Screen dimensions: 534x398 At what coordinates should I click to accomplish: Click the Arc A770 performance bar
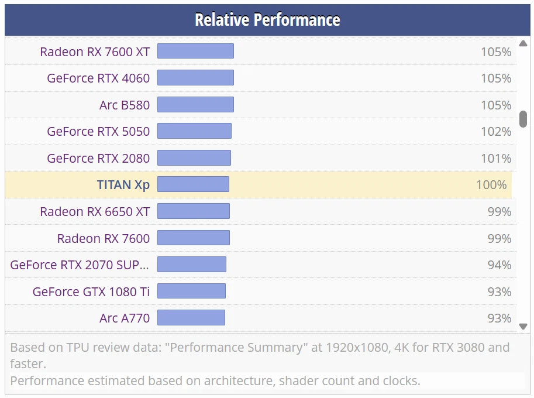pos(191,318)
